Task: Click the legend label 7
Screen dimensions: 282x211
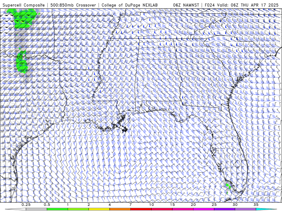Action: tap(130, 205)
